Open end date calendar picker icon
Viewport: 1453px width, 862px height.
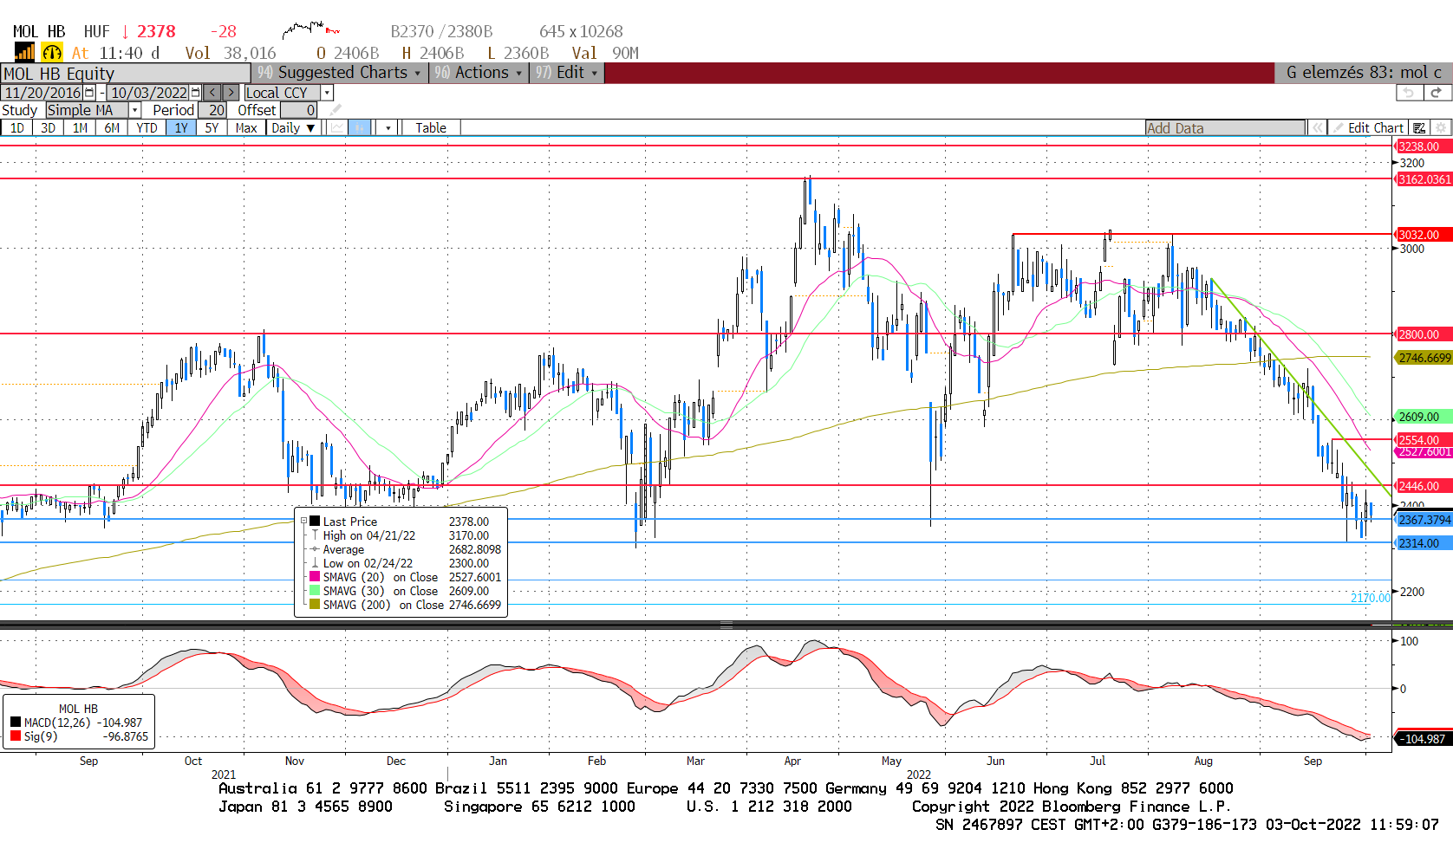tap(195, 93)
